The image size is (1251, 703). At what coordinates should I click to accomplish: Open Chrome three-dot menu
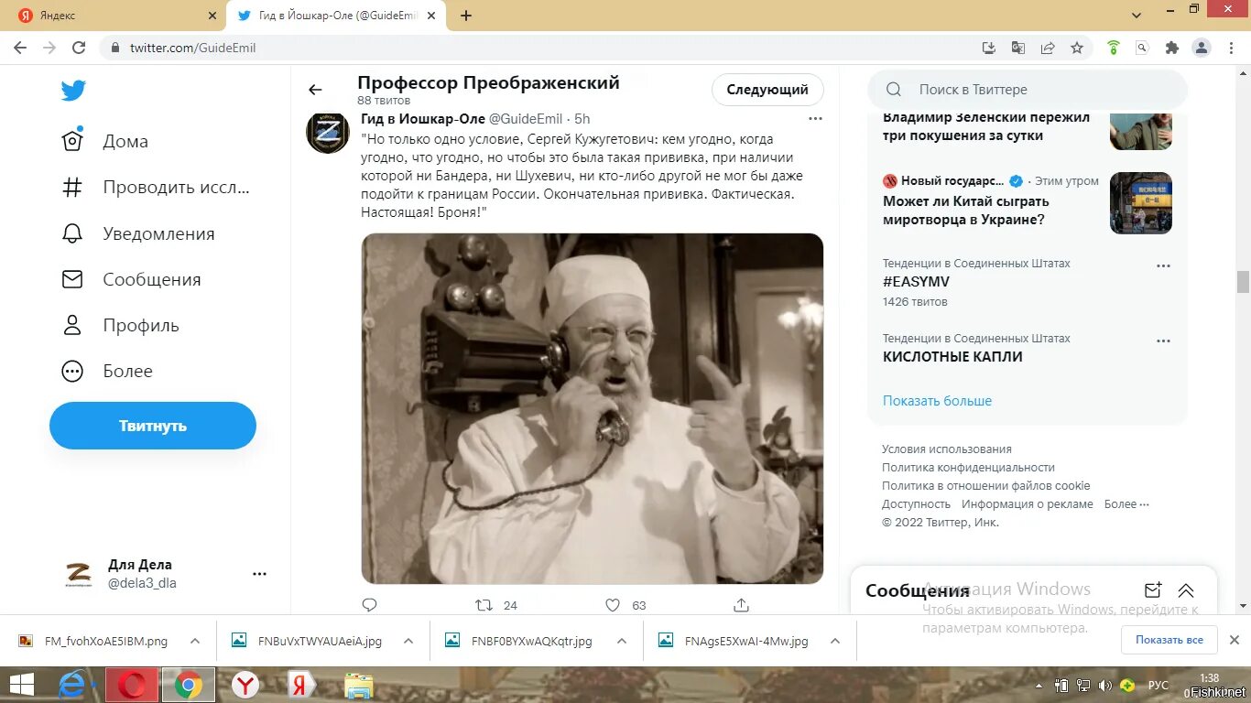point(1231,48)
